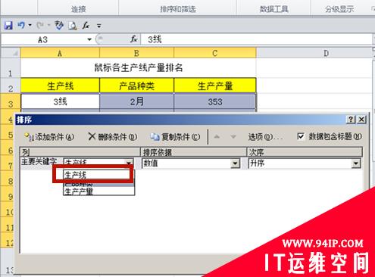Open the Name Box dropdown arrow
The height and width of the screenshot is (277, 375).
pos(89,39)
